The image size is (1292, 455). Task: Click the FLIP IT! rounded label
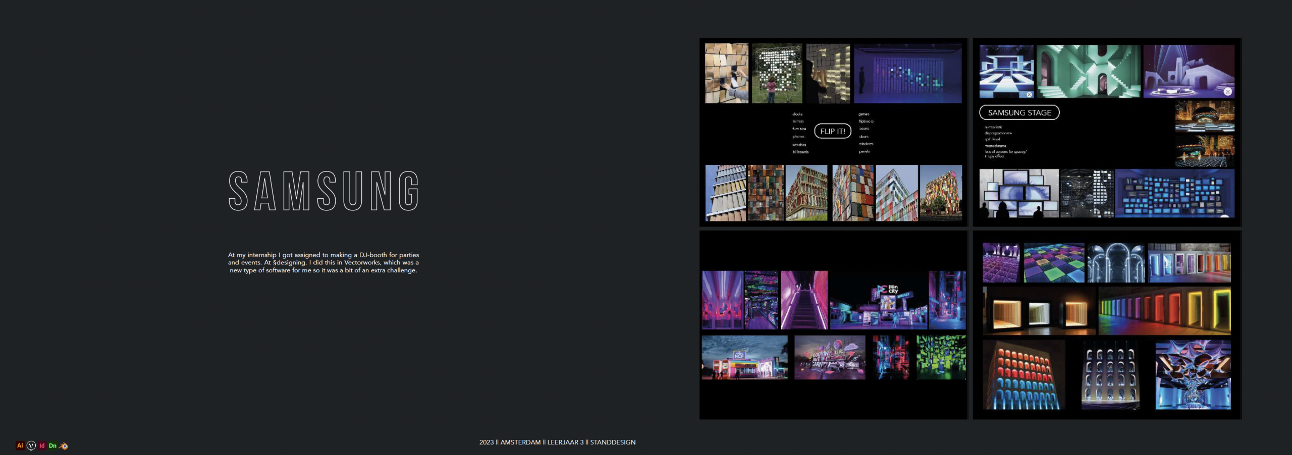(x=833, y=131)
